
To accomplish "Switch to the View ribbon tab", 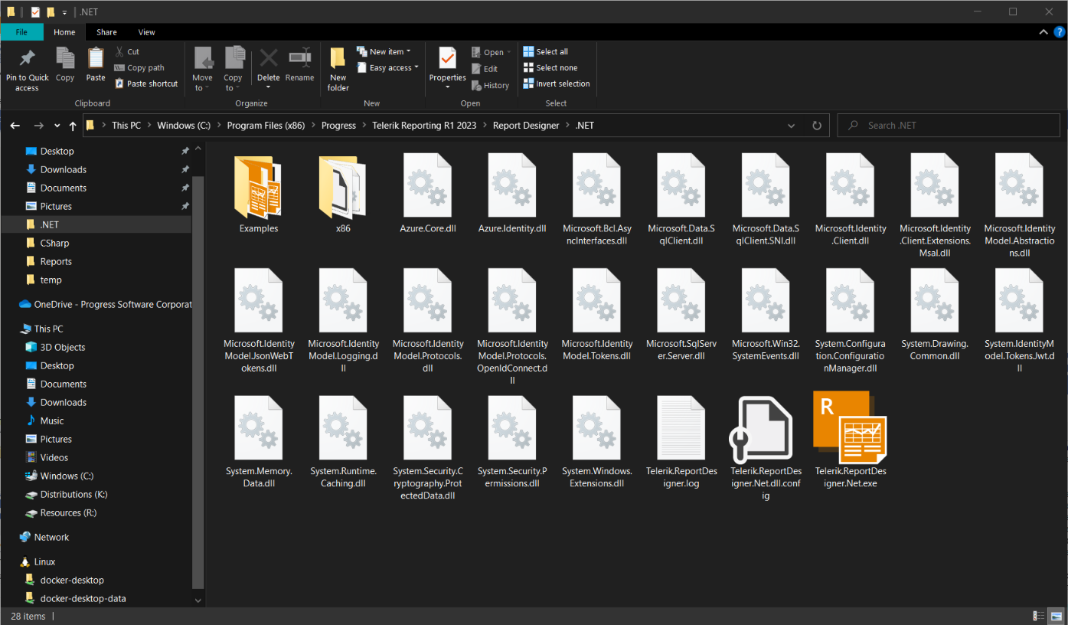I will coord(146,32).
